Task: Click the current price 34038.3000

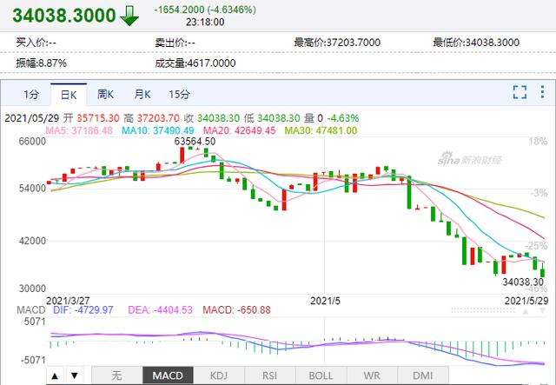Action: 64,16
